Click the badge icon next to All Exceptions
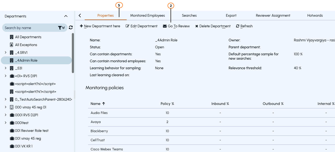335x152 pixels. 12,45
